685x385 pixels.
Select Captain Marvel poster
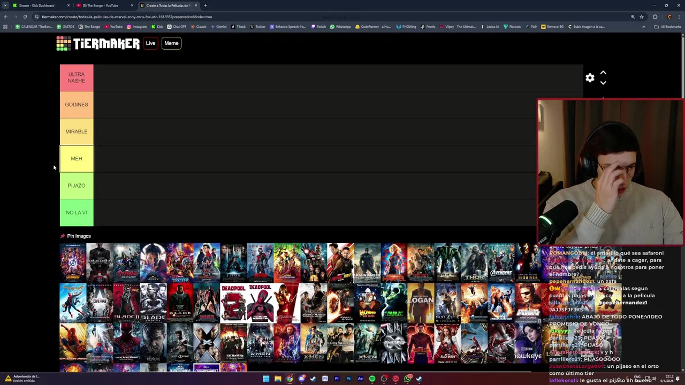tap(394, 263)
